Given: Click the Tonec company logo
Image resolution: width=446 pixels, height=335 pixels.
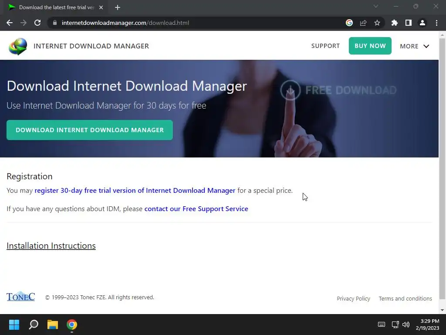Looking at the screenshot, I should click(x=21, y=296).
